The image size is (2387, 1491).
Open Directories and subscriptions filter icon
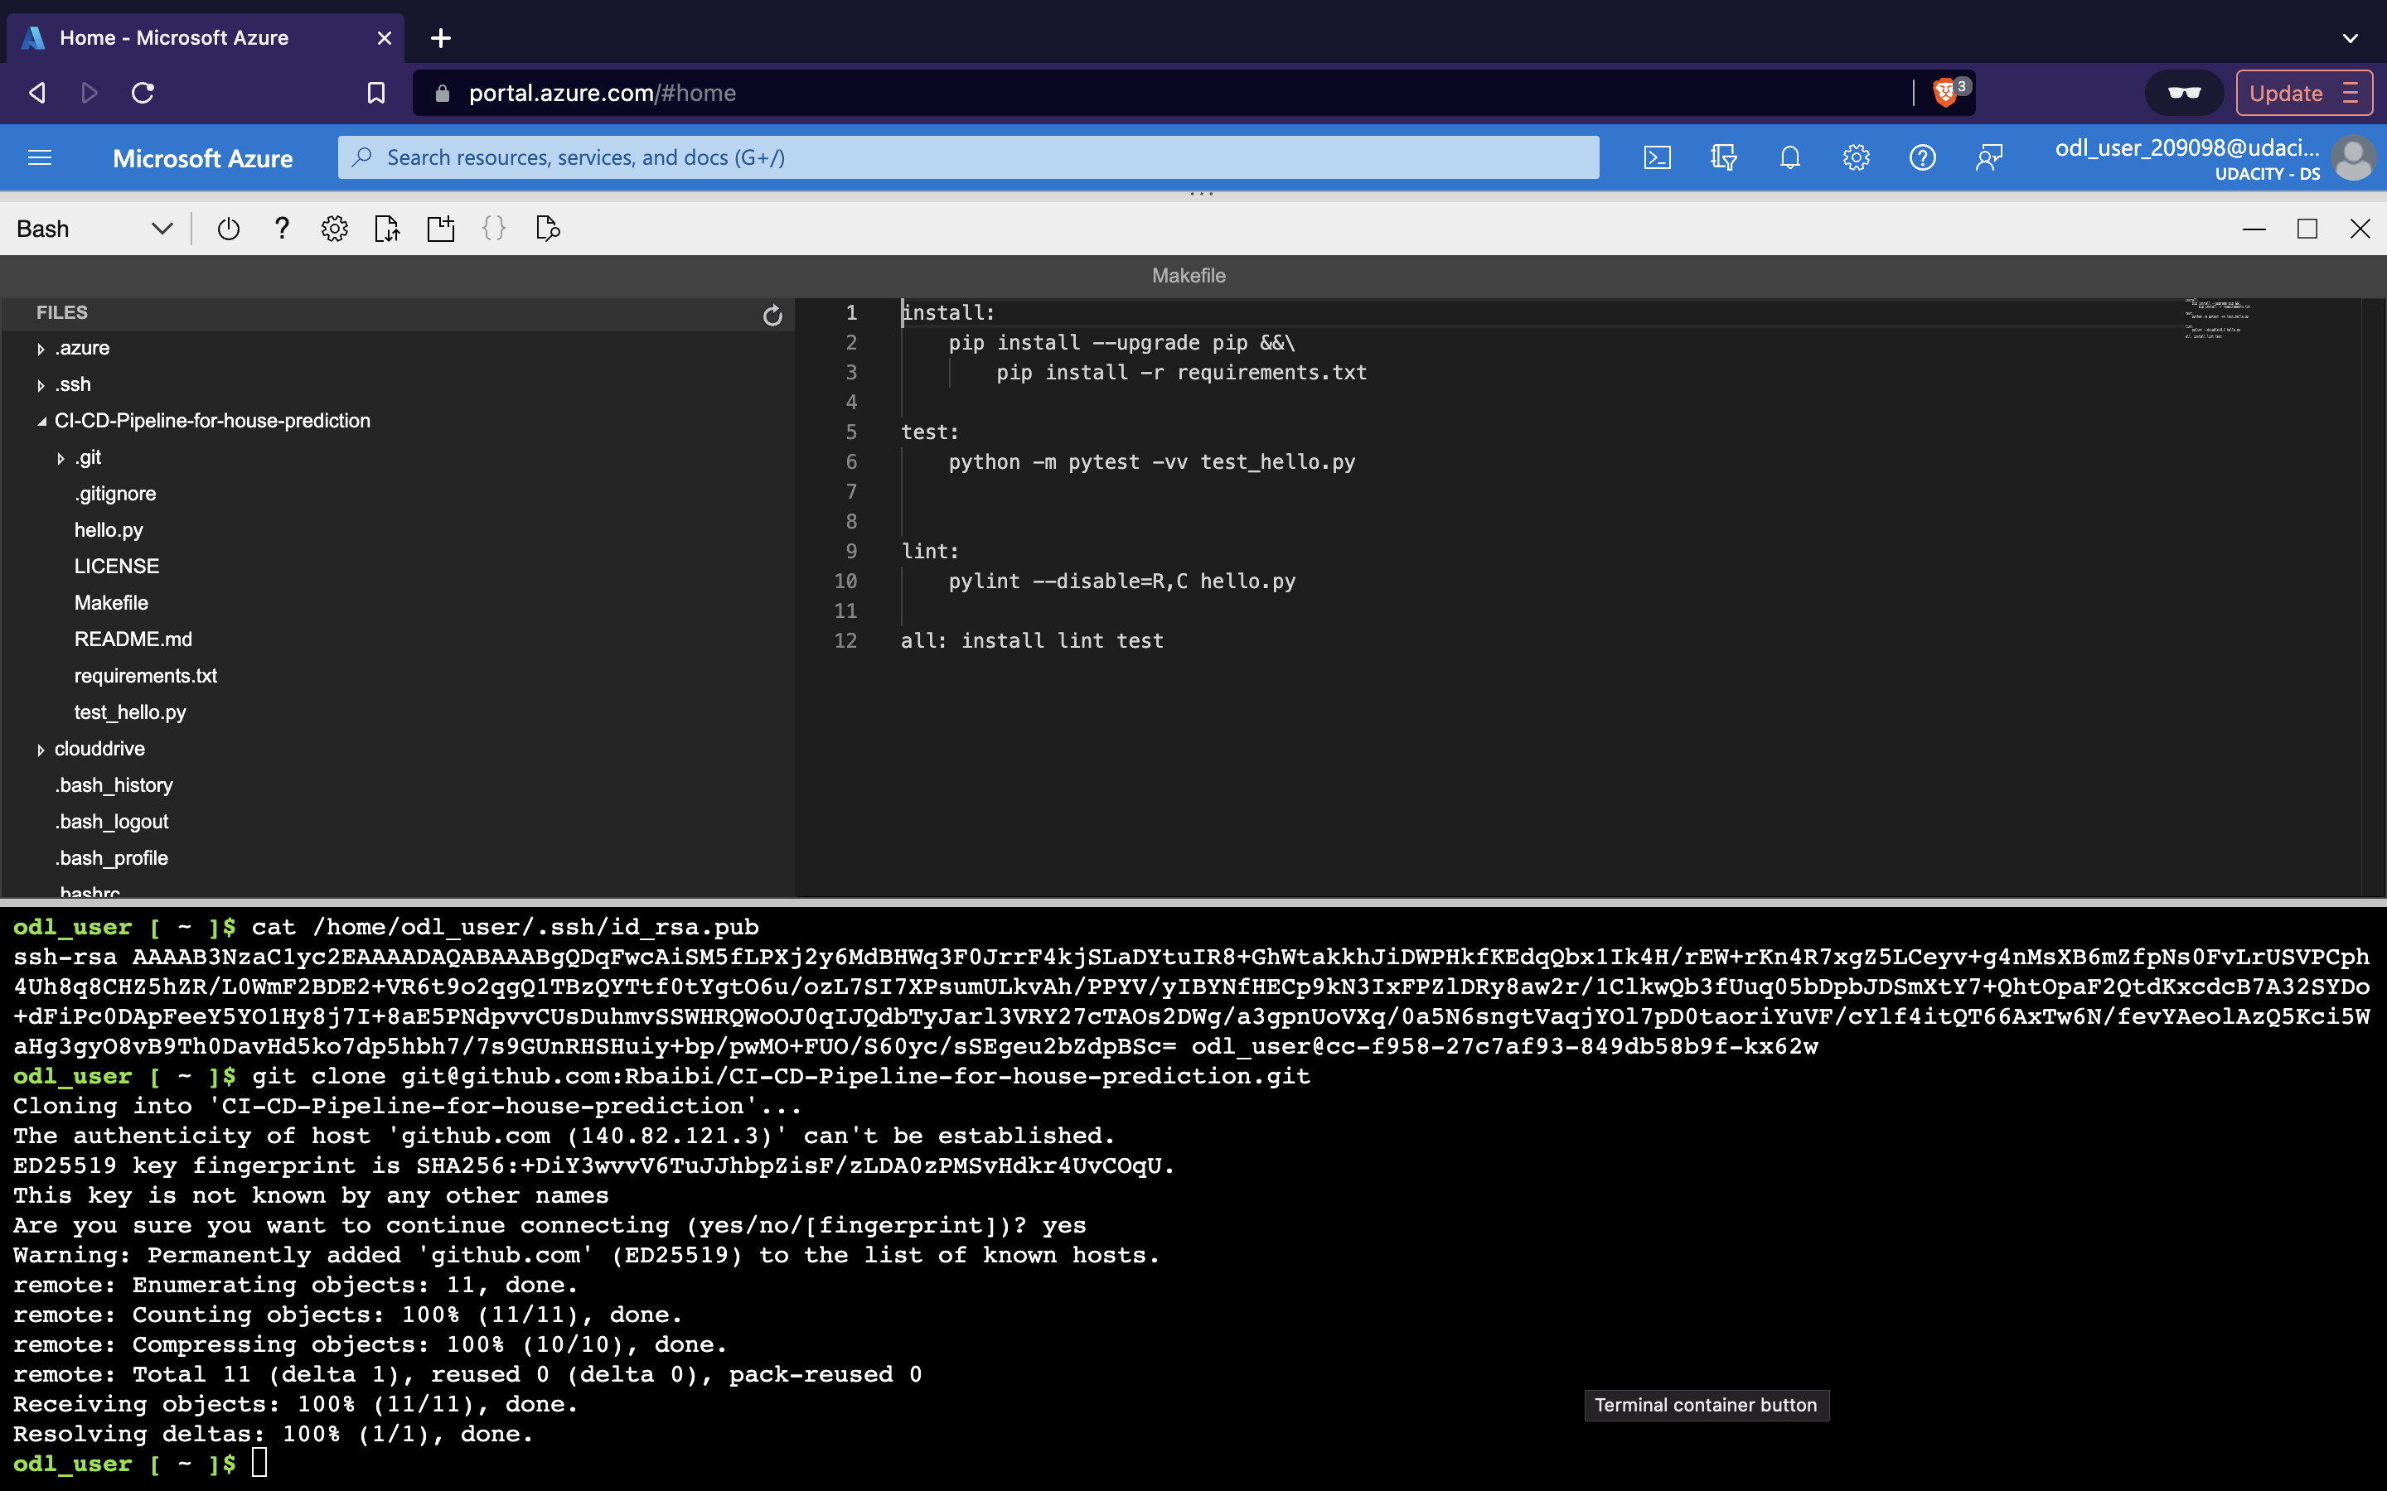[1723, 157]
